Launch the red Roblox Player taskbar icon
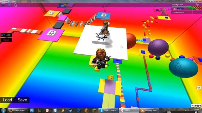The width and height of the screenshot is (202, 113). point(47,110)
